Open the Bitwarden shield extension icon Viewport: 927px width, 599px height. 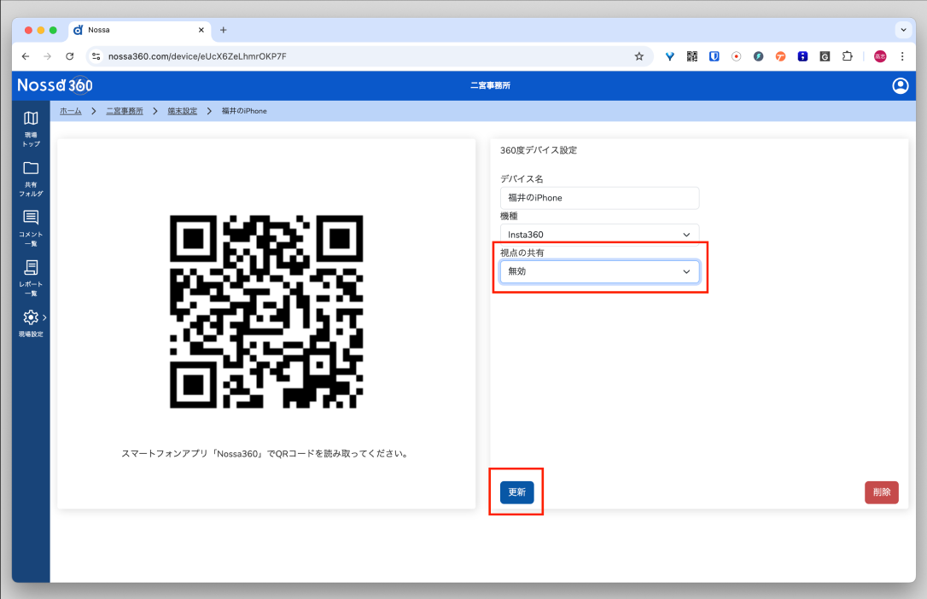point(714,56)
